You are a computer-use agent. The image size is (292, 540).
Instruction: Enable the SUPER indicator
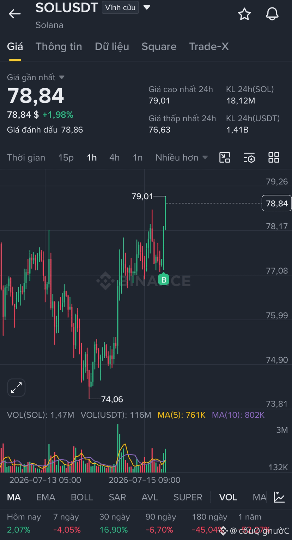[x=188, y=497]
